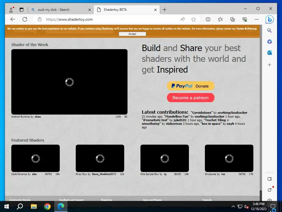Close the 'suck my dick - Search' tab
This screenshot has width=282, height=212.
[90, 10]
